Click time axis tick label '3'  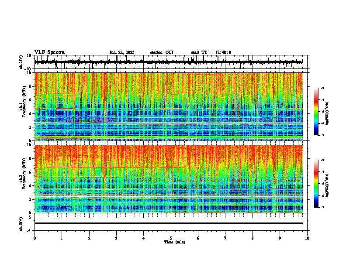[116, 238]
